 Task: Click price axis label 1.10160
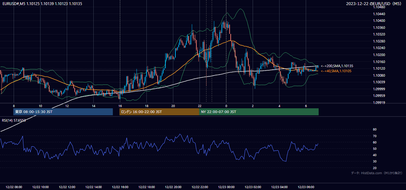click(x=380, y=62)
